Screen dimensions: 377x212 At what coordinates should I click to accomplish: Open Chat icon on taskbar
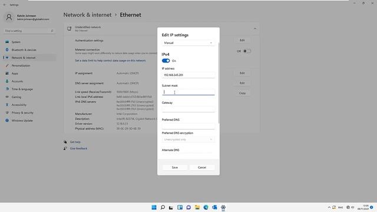188,207
